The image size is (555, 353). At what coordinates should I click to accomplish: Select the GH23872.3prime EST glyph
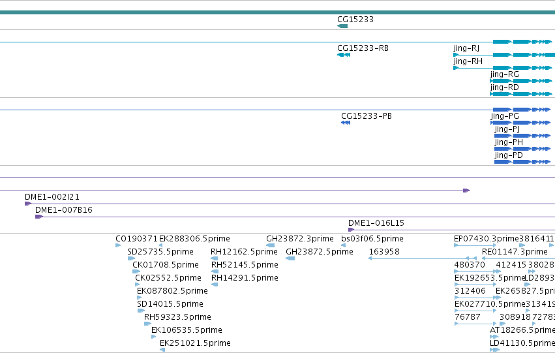pyautogui.click(x=271, y=245)
